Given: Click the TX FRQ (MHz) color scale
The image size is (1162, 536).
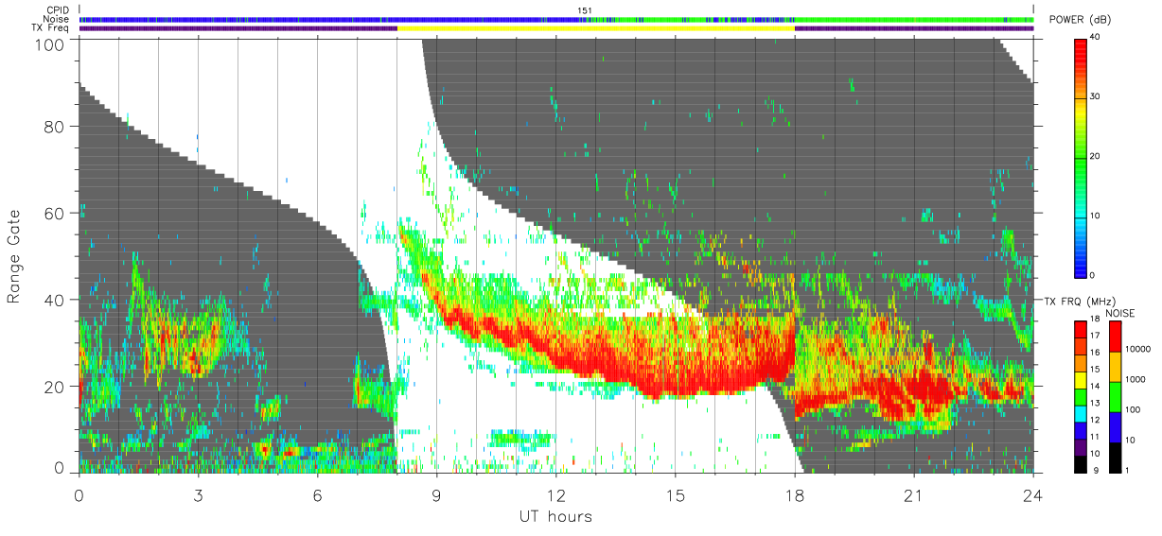Looking at the screenshot, I should coord(1082,396).
